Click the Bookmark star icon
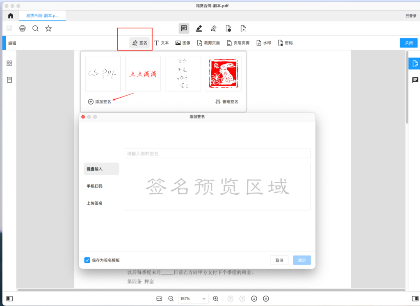 [48, 28]
